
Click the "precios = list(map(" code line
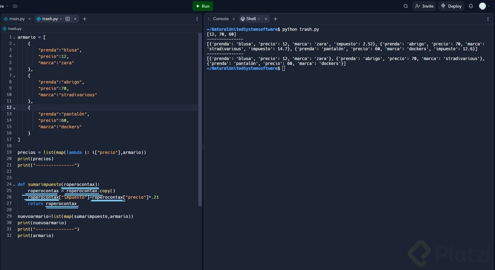pyautogui.click(x=82, y=152)
